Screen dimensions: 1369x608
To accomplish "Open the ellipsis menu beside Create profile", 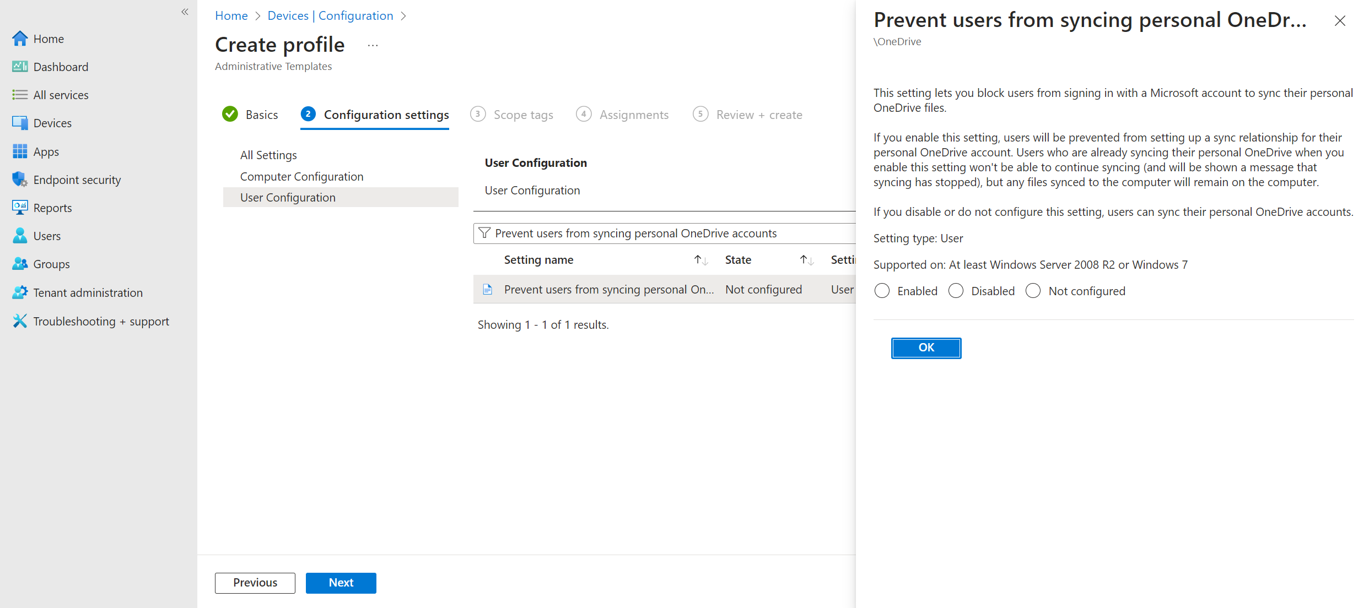I will coord(373,46).
